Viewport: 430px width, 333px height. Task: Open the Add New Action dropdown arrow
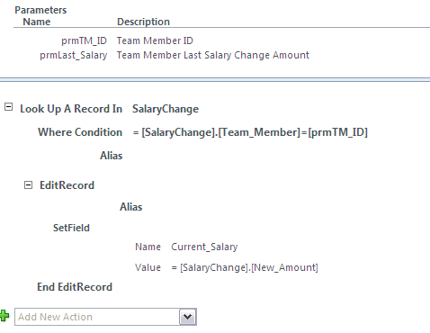[x=188, y=317]
